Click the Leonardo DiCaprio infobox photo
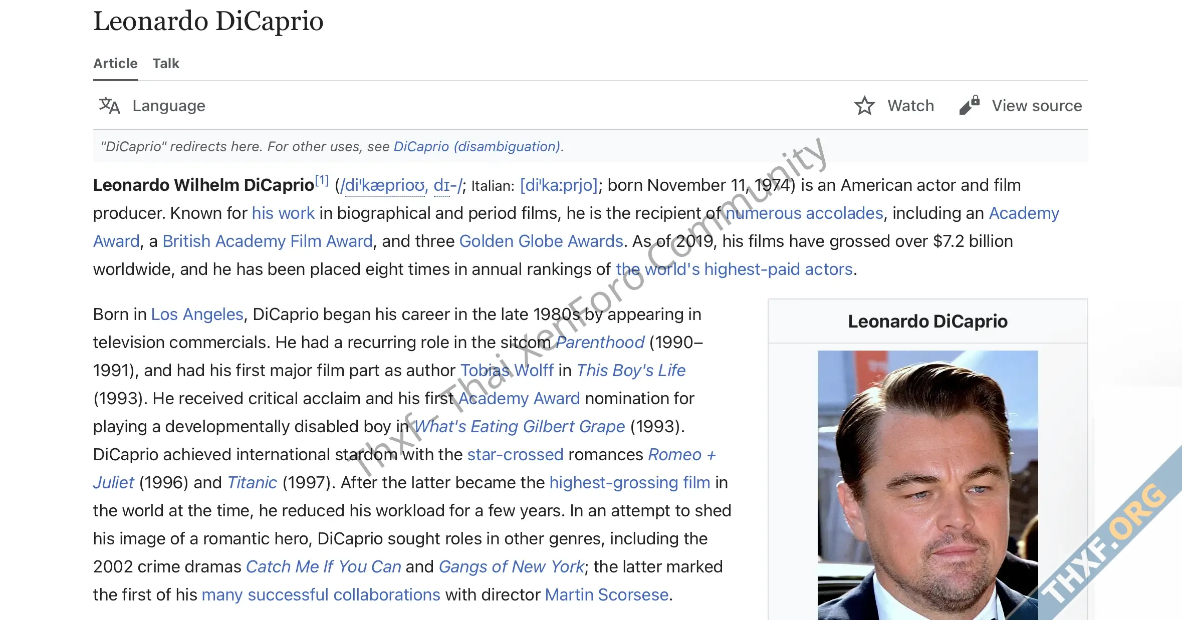Viewport: 1182px width, 620px height. point(927,485)
